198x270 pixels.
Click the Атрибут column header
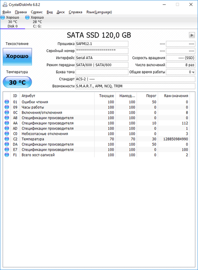[x=57, y=96]
